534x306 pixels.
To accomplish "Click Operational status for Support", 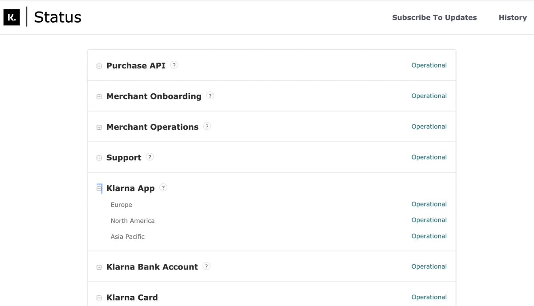I will pos(429,157).
